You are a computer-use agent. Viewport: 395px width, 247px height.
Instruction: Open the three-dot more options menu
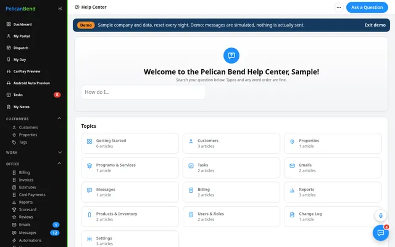(x=339, y=7)
